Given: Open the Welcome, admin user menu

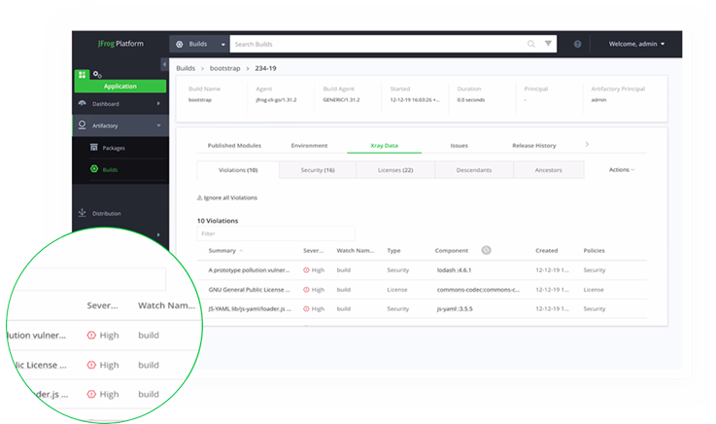Looking at the screenshot, I should 636,44.
